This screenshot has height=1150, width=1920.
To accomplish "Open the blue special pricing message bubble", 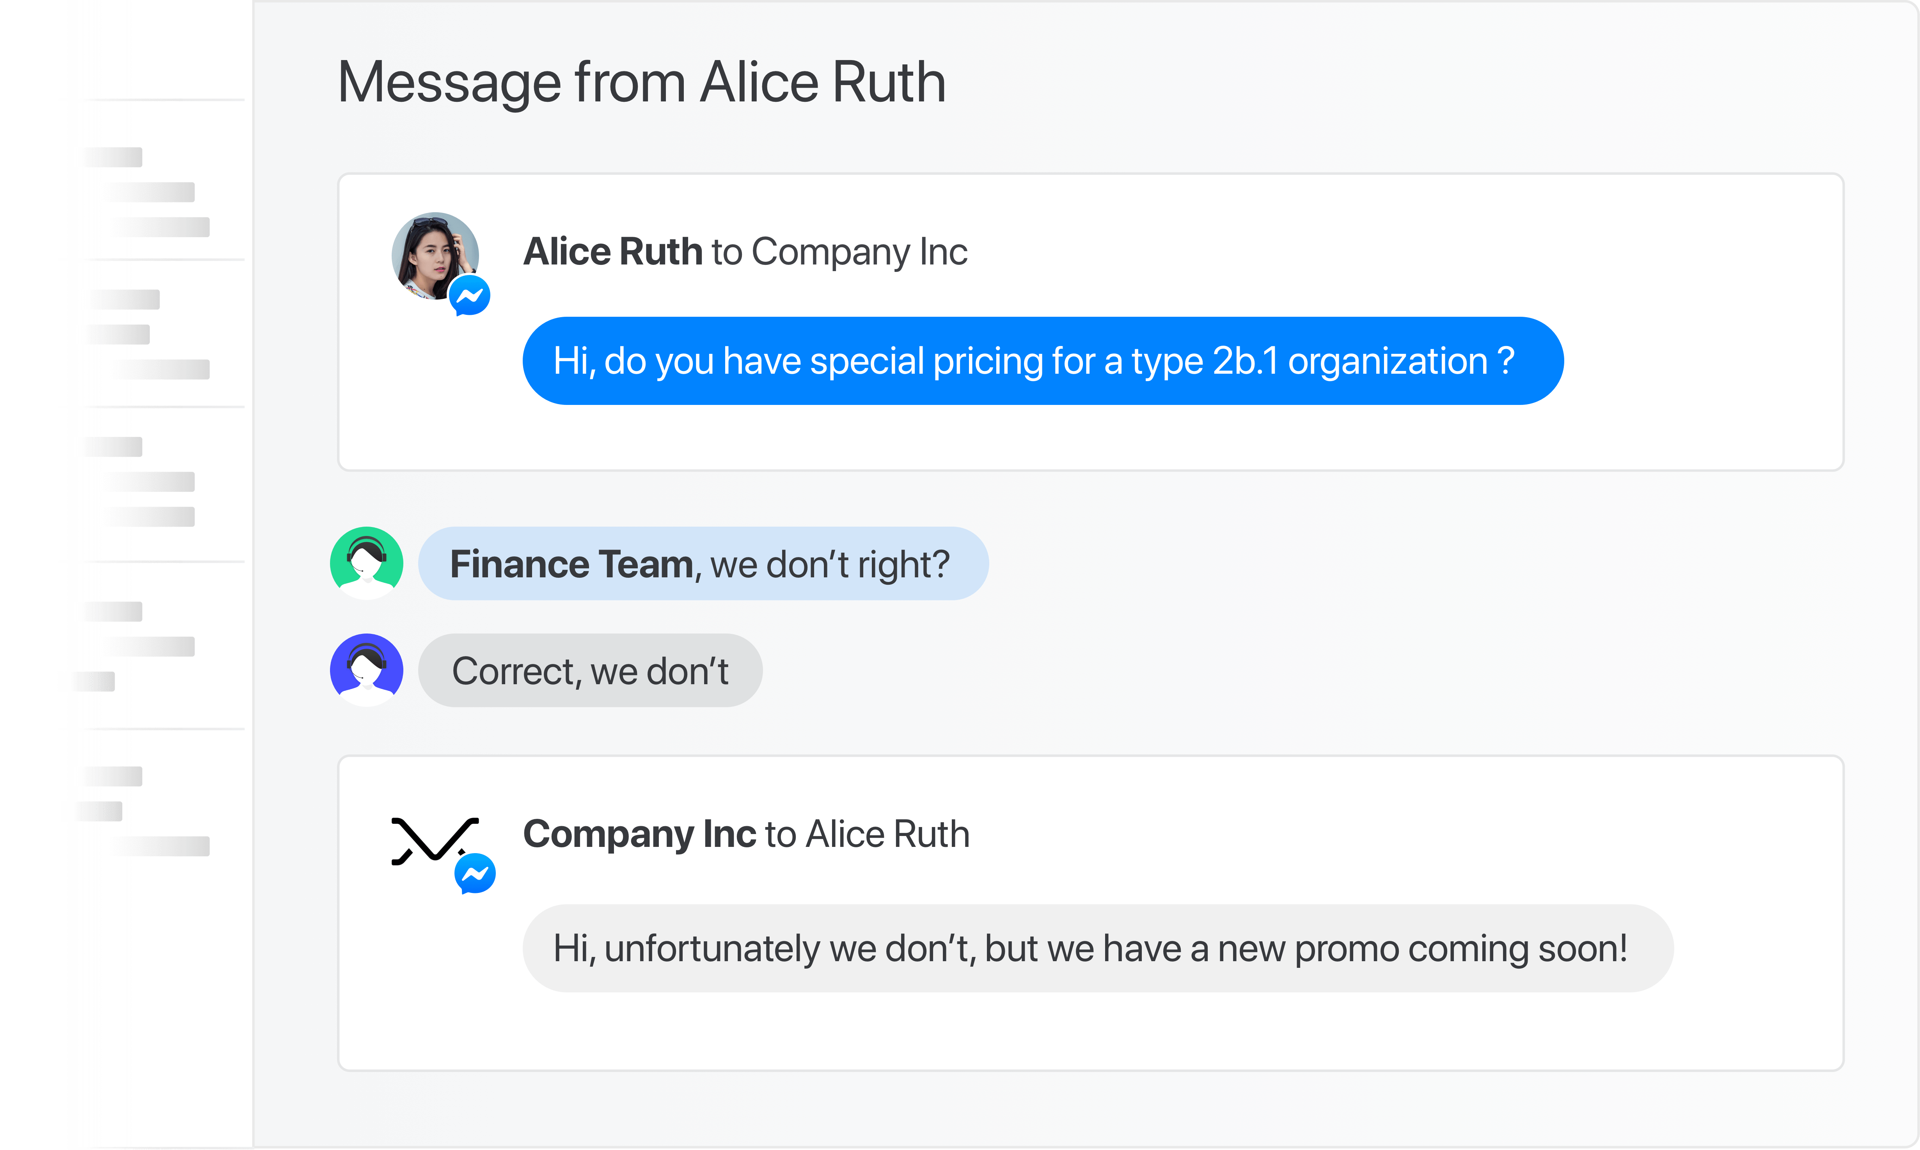I will tap(1043, 361).
